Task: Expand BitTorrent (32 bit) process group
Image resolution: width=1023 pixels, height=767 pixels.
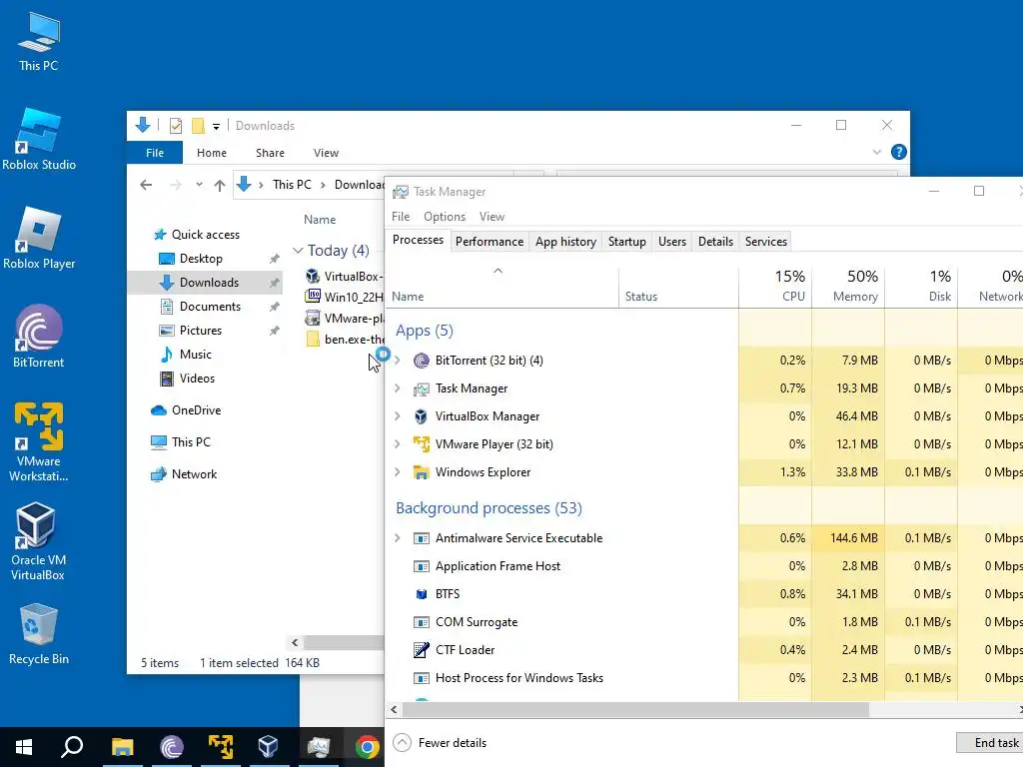Action: coord(398,360)
